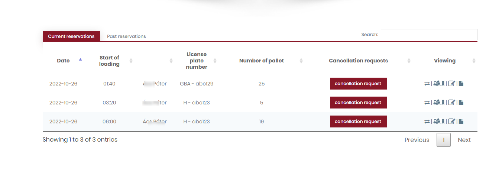Open the document icon for the 03:20 reservation

(461, 103)
